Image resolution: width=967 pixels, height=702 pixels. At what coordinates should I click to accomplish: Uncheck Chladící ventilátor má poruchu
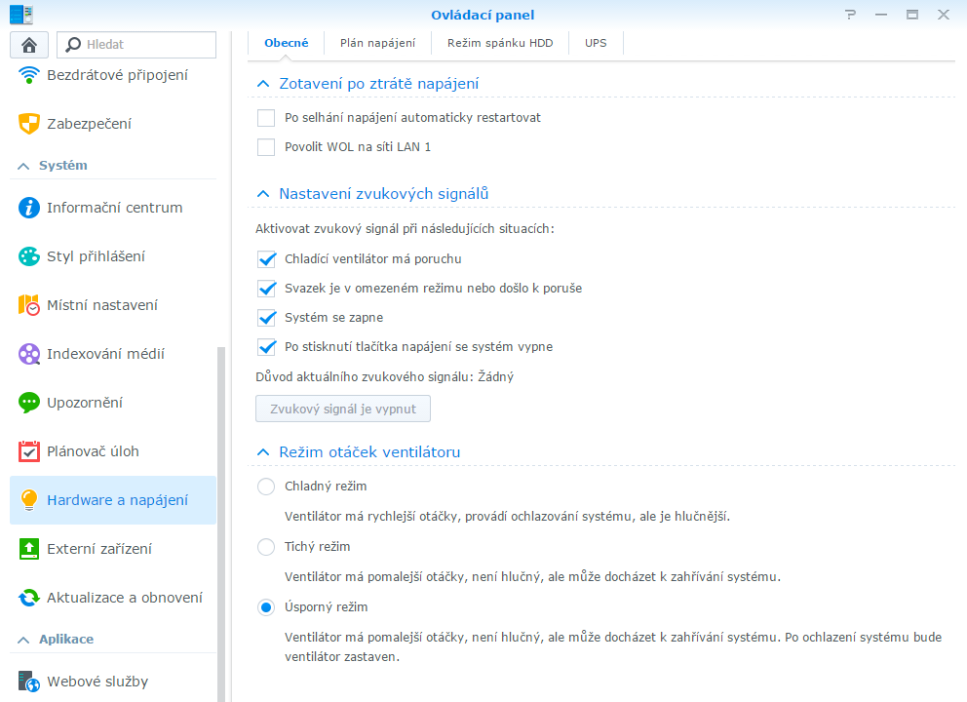click(266, 259)
